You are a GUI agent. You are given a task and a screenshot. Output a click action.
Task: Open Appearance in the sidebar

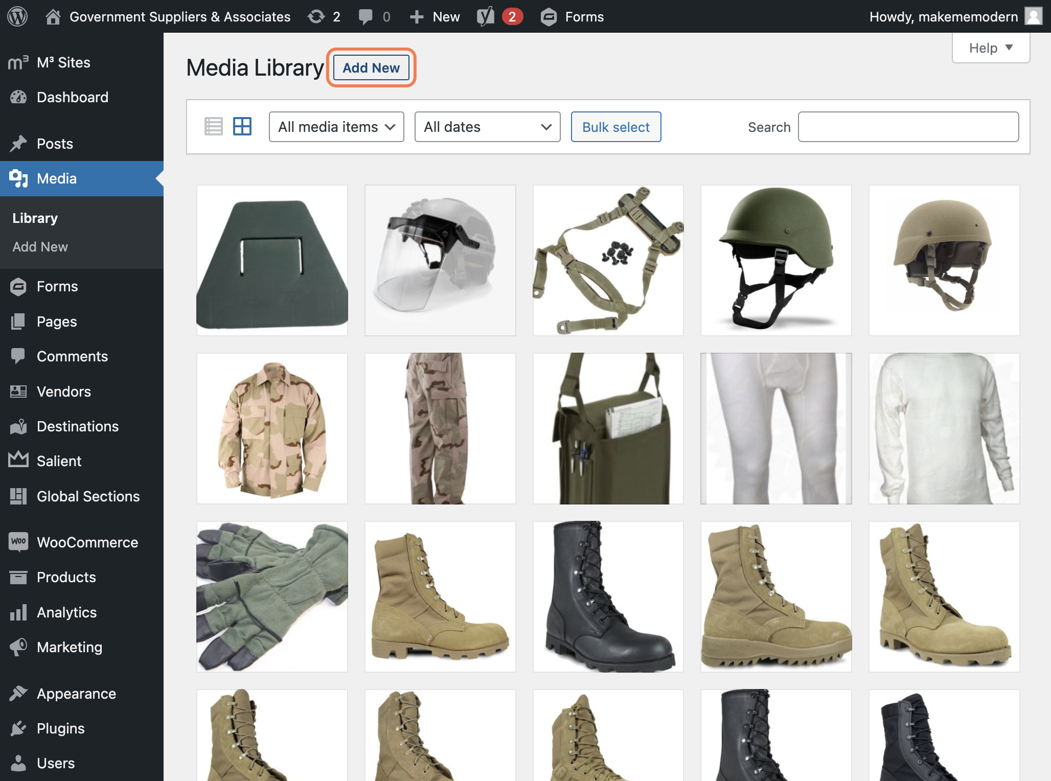[x=82, y=694]
